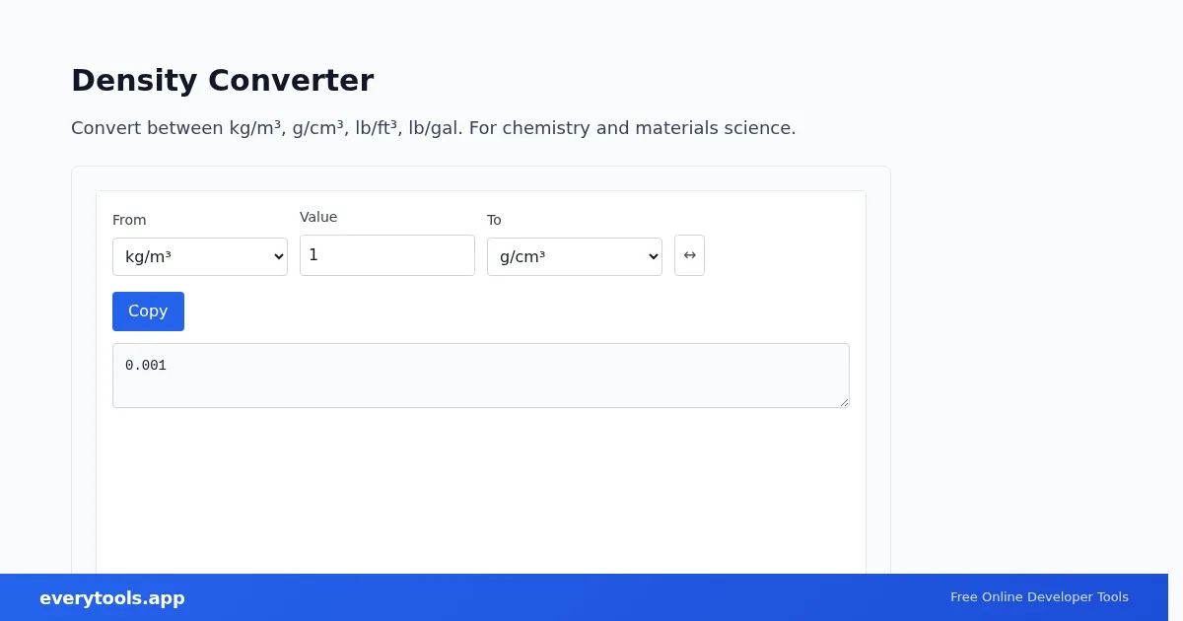Open the From unit dropdown showing kg/m³
The image size is (1183, 621).
tap(200, 256)
